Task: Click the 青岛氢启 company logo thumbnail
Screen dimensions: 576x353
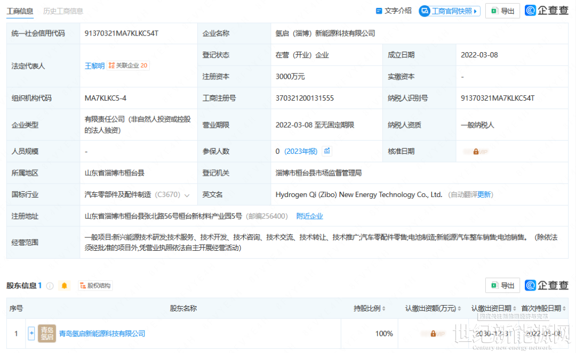Action: tap(47, 333)
